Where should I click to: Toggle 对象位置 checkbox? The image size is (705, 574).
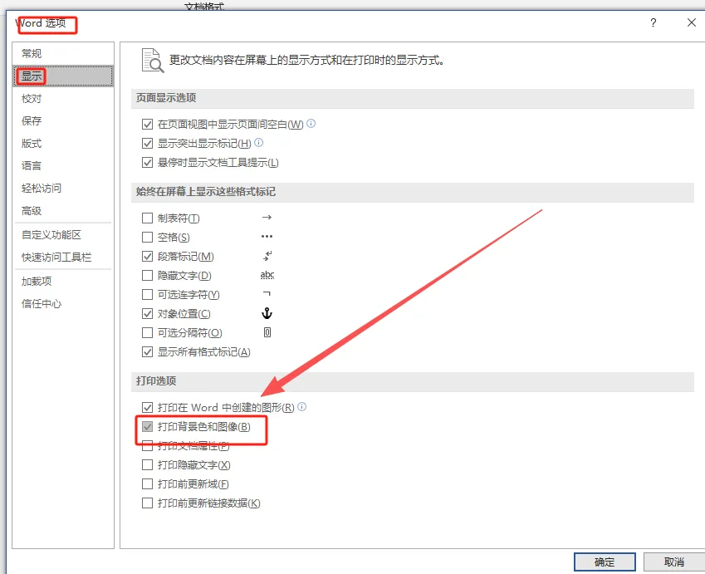(x=147, y=313)
